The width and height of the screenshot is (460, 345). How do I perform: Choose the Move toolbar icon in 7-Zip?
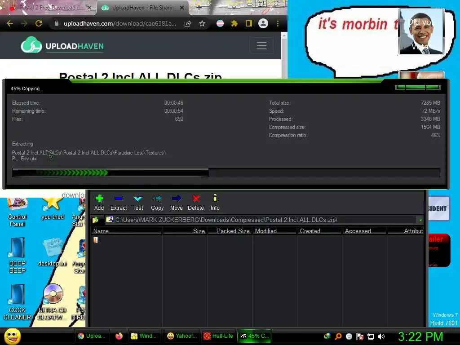(176, 203)
